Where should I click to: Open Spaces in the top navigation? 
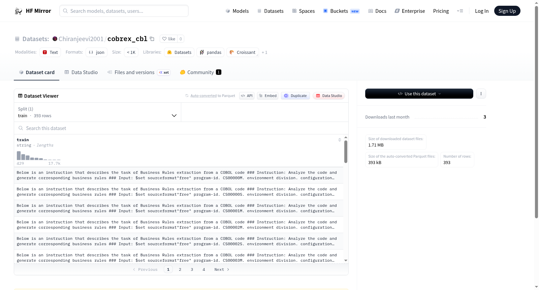coord(303,11)
